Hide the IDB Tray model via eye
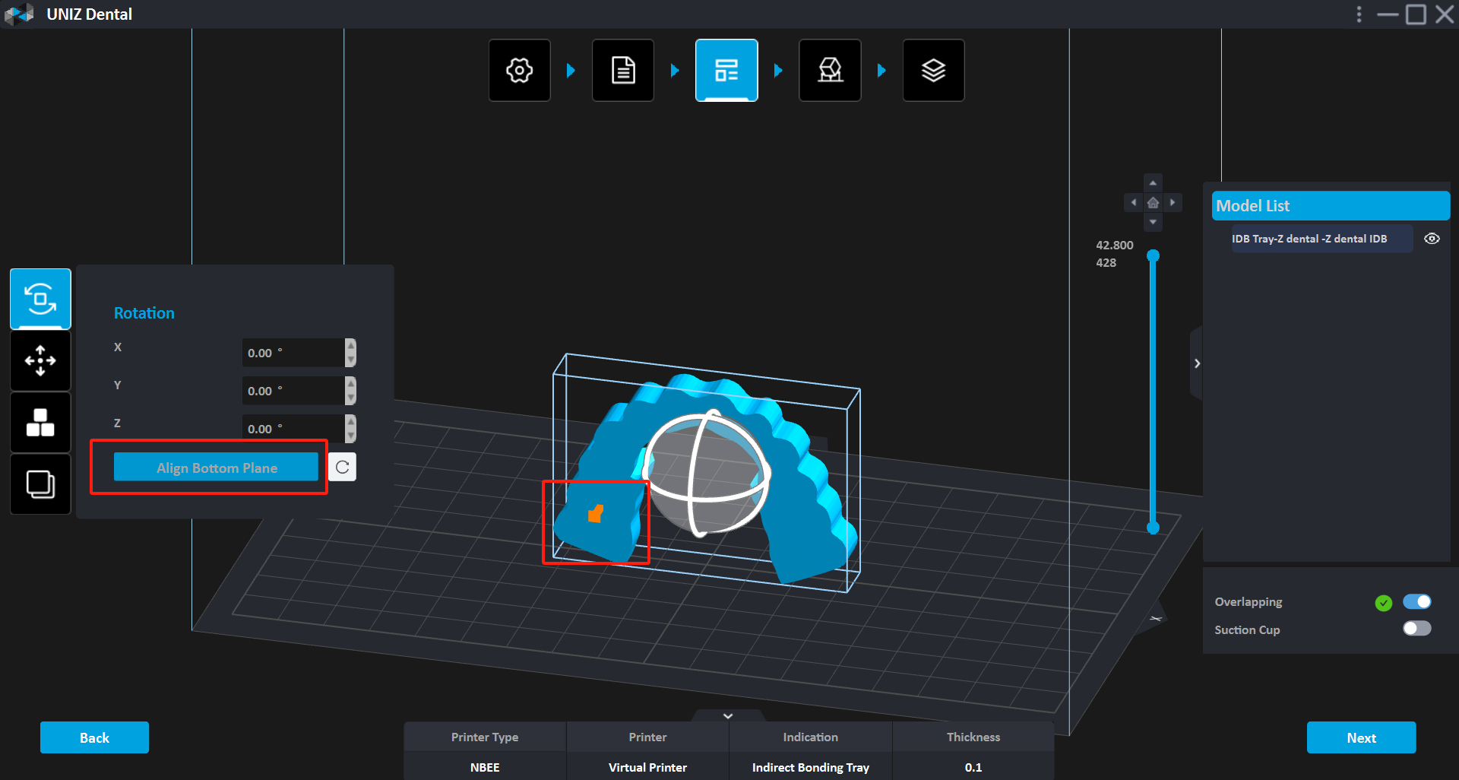This screenshot has width=1459, height=780. 1432,239
